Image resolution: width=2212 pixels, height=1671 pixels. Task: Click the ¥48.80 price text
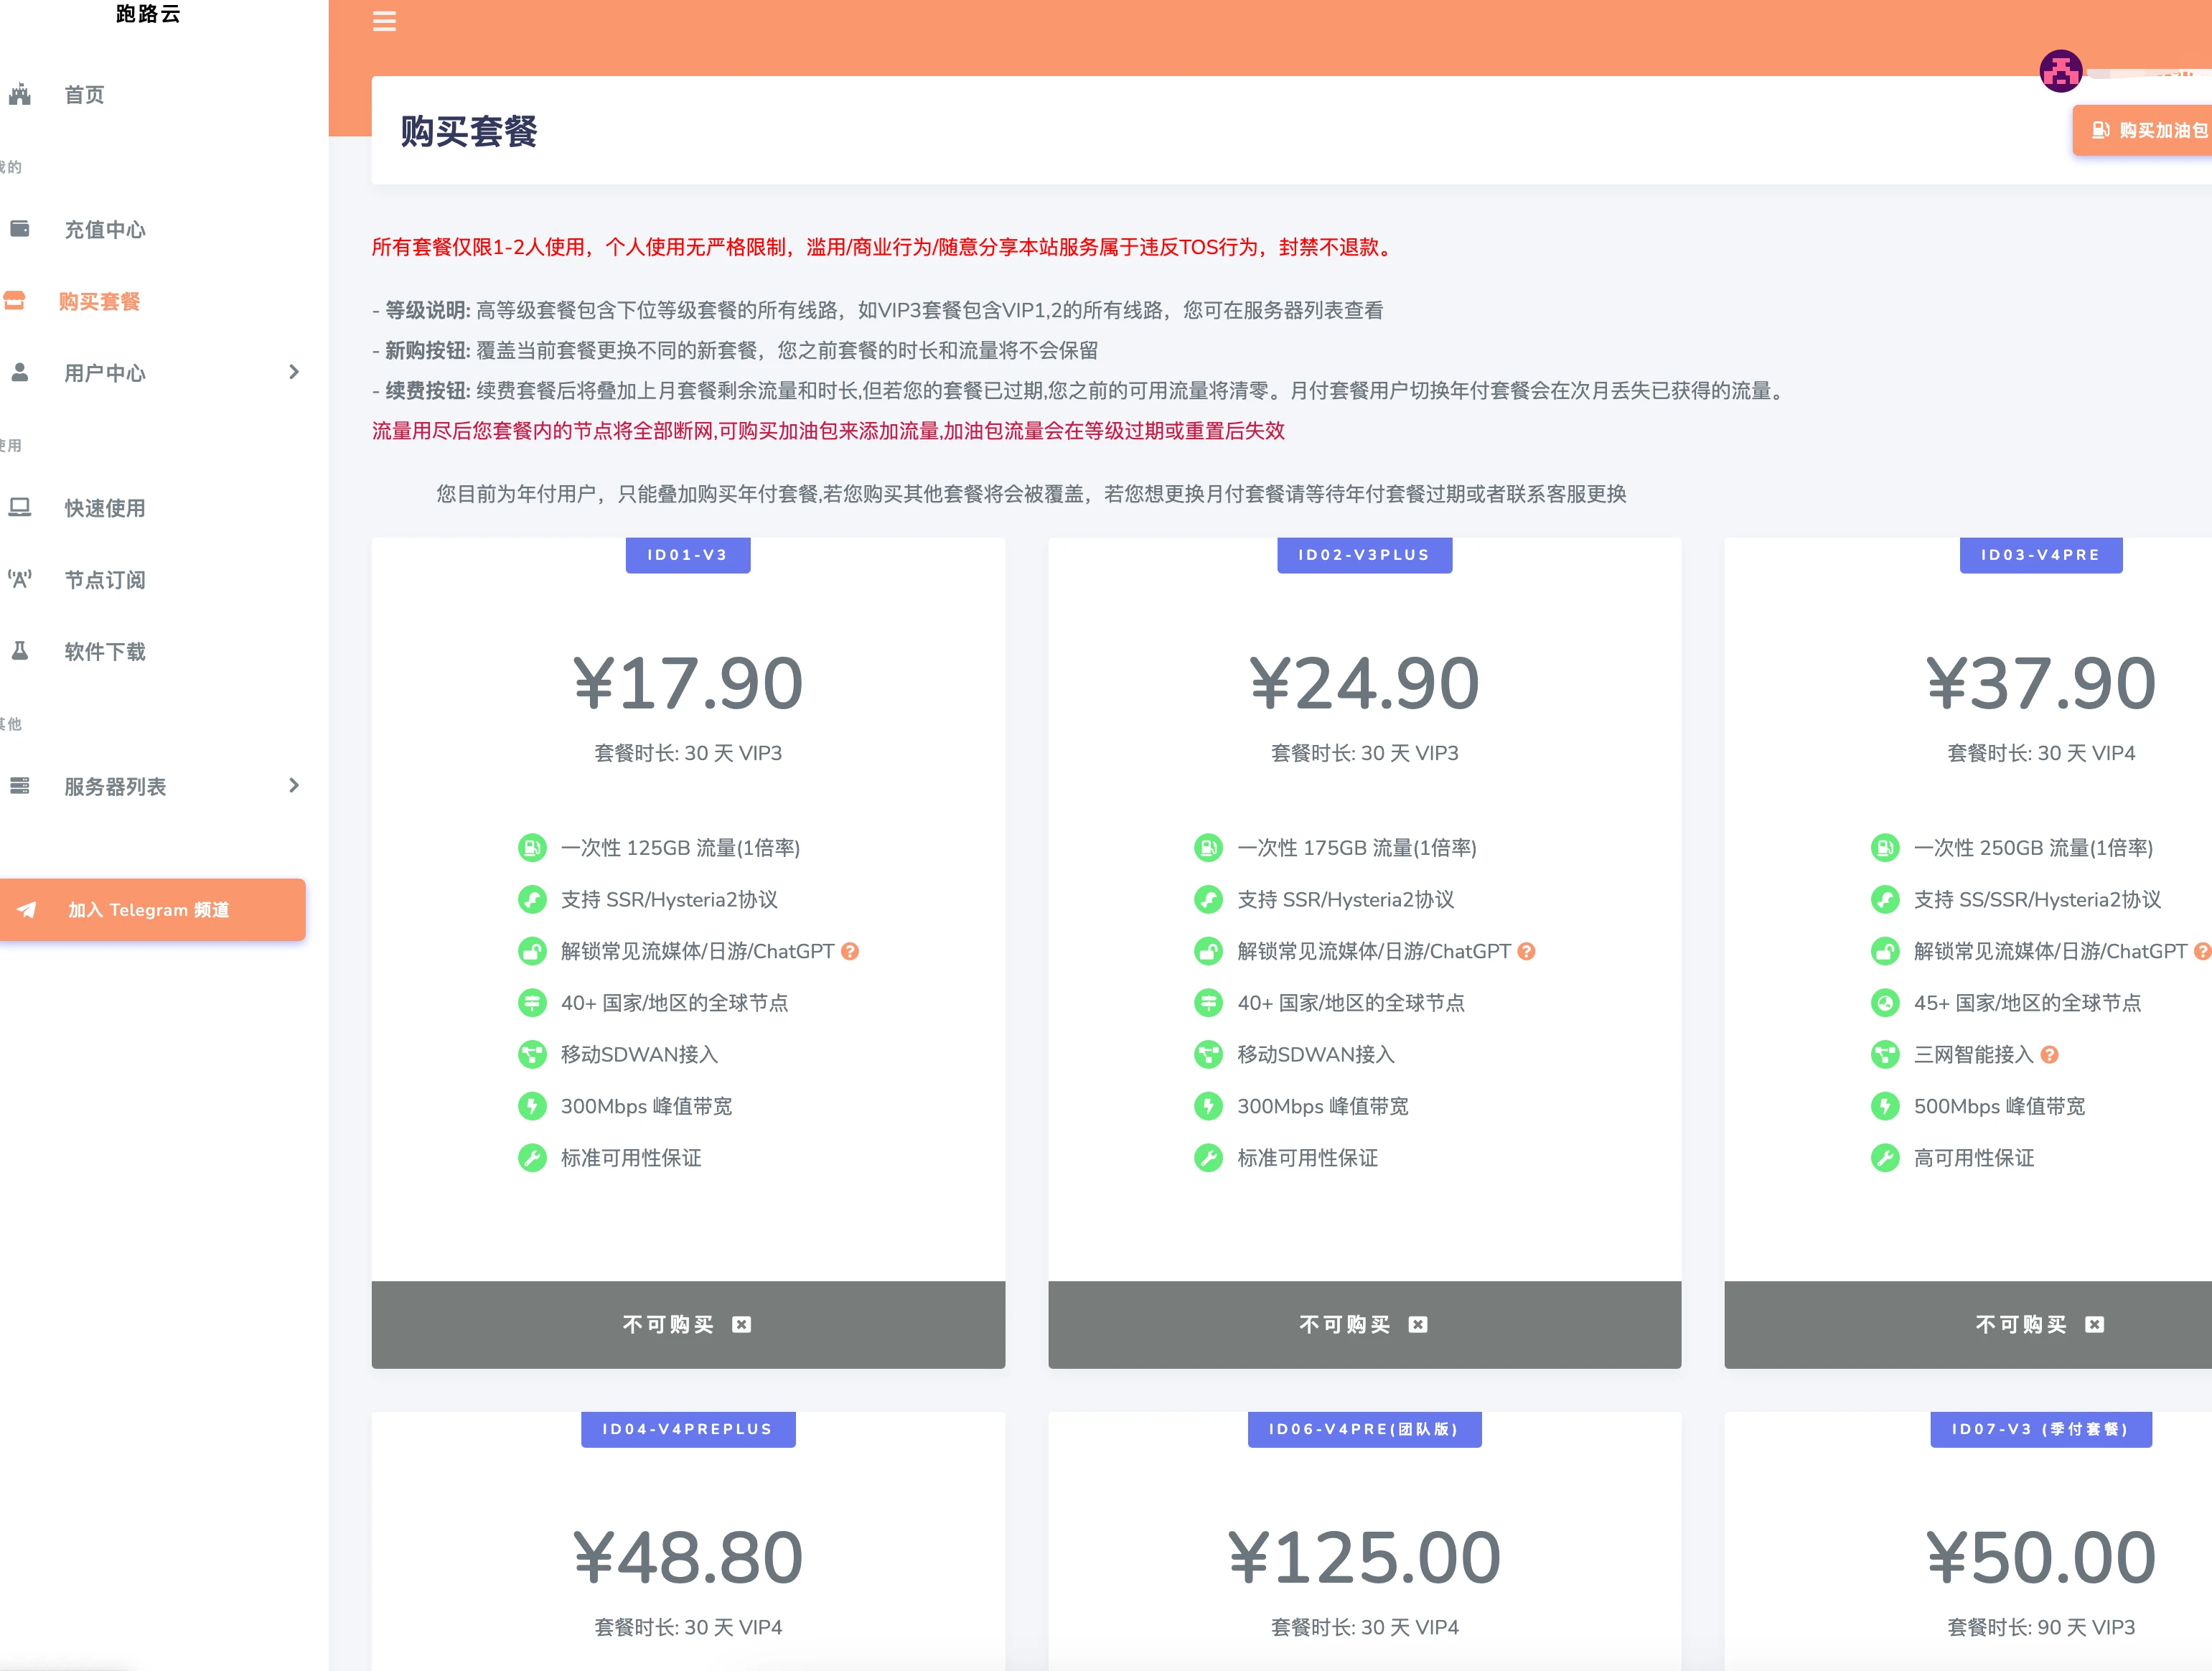pos(688,1558)
